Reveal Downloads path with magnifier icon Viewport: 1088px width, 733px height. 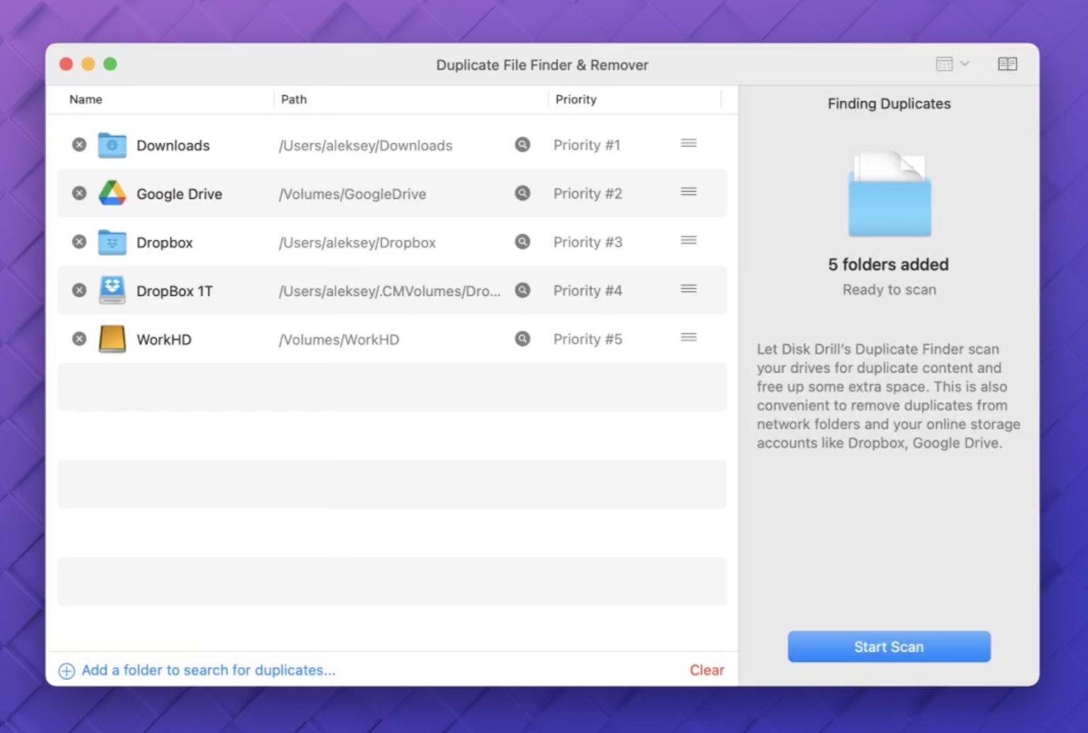click(523, 145)
